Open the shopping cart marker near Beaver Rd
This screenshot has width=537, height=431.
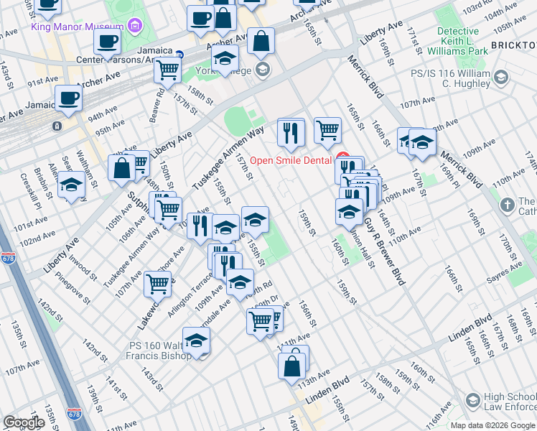coord(167,73)
